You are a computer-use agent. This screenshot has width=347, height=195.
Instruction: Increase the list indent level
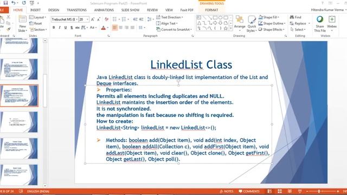pyautogui.click(x=141, y=19)
